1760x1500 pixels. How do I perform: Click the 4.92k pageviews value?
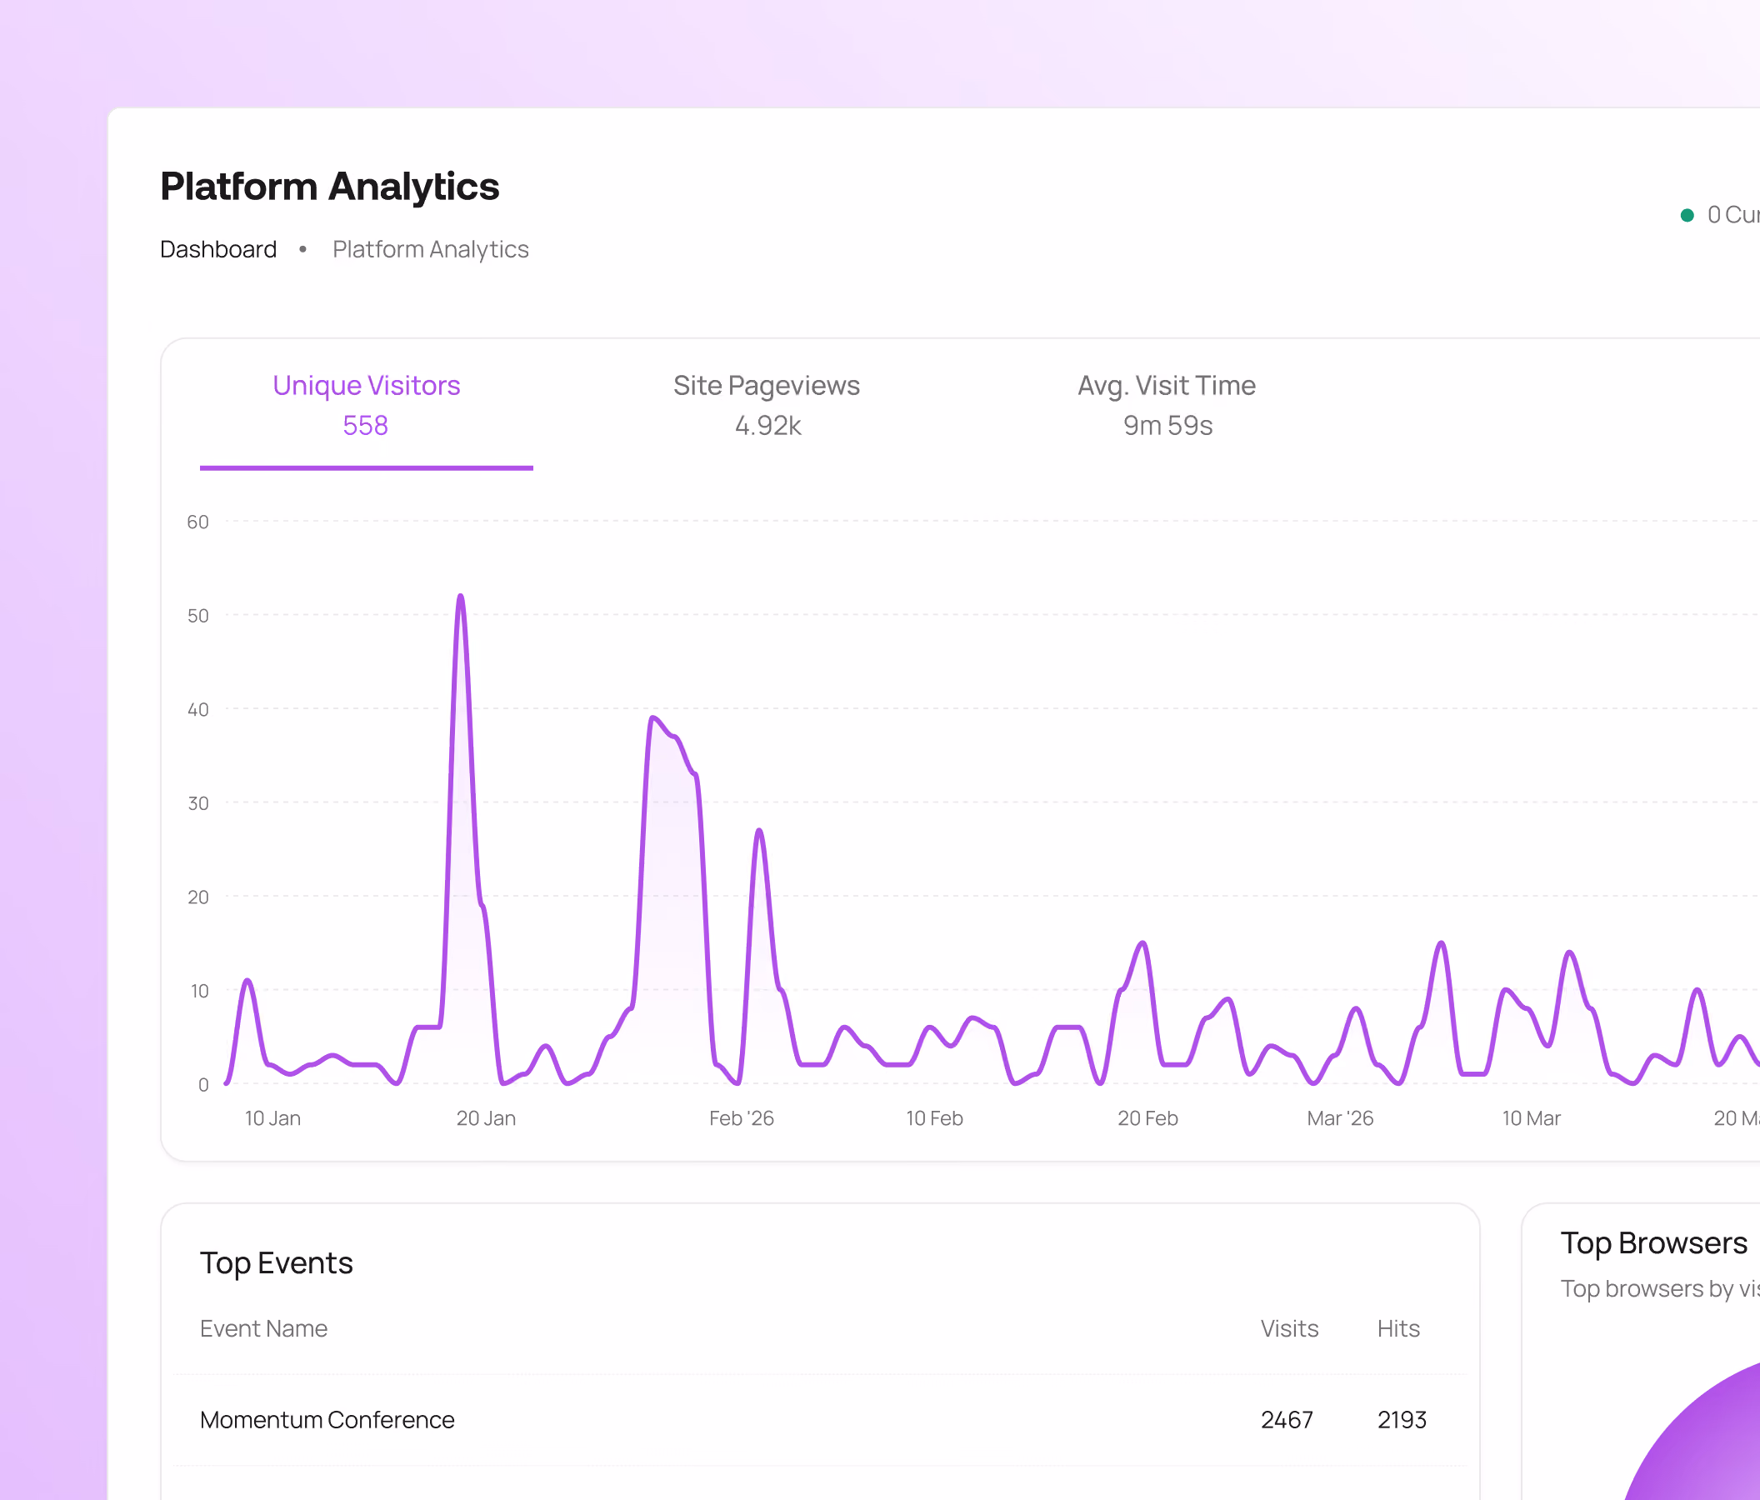pos(767,425)
